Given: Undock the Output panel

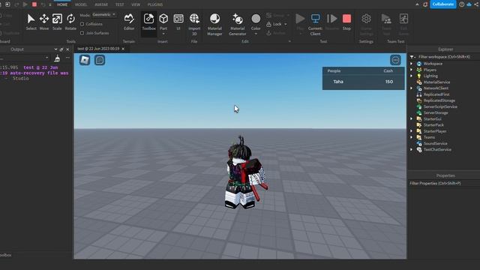Looking at the screenshot, I should coord(61,49).
